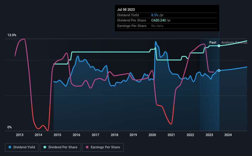Click the 2019 x-axis label

coord(133,135)
